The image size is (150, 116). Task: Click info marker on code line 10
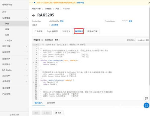[34, 62]
